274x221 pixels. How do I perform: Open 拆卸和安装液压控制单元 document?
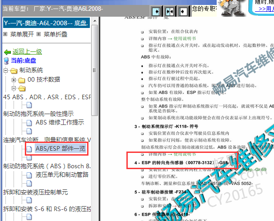tap(36, 192)
